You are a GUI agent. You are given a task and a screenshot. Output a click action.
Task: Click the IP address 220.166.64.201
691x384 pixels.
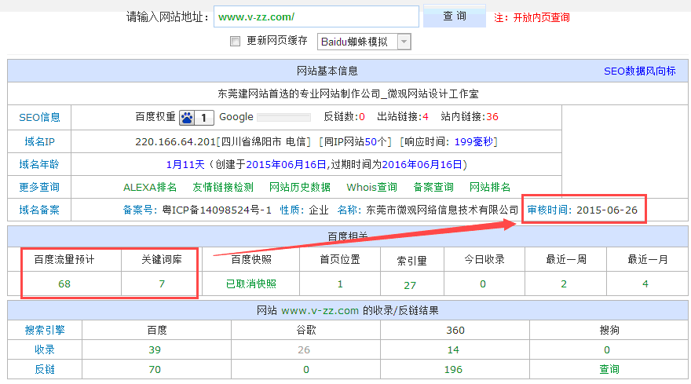pos(175,141)
